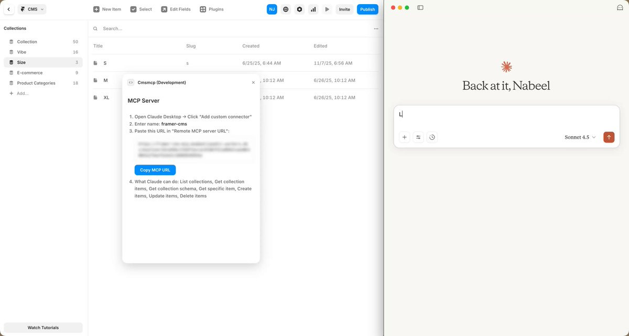Click the back arrow in Framer
The image size is (629, 336).
click(9, 9)
